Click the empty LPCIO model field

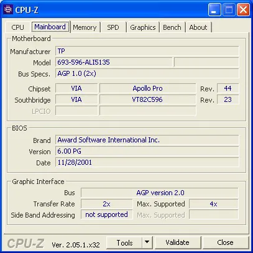147,111
